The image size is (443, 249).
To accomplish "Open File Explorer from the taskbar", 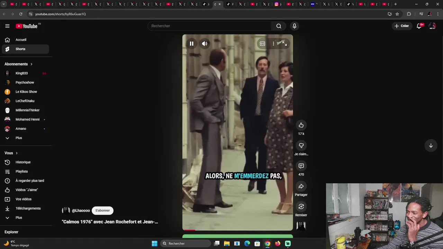I will pyautogui.click(x=227, y=243).
